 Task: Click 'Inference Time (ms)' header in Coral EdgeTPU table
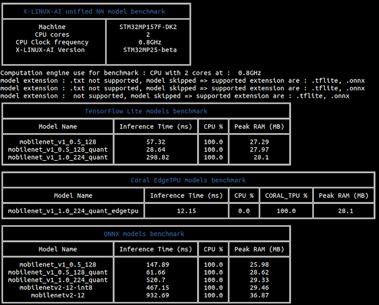[x=186, y=195]
